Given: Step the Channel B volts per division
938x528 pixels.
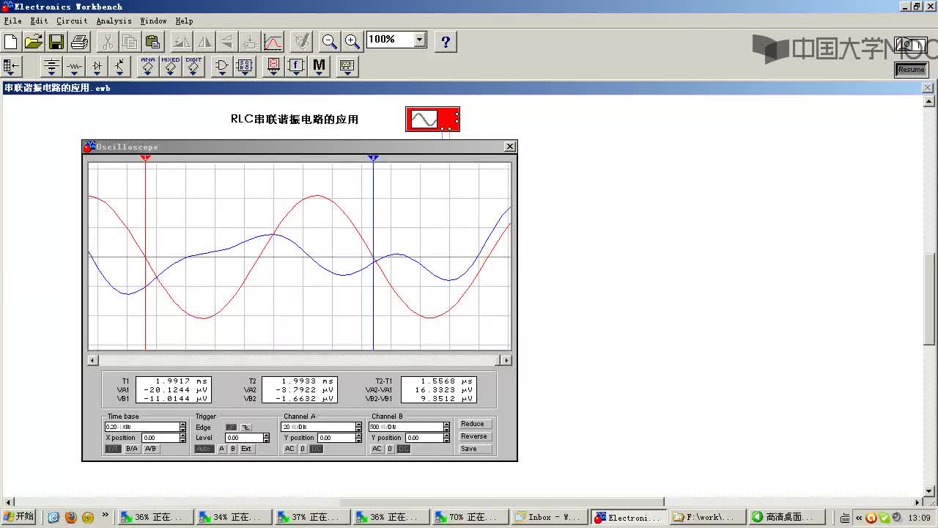Looking at the screenshot, I should pyautogui.click(x=446, y=427).
